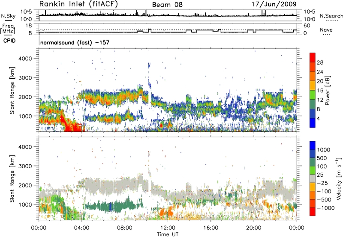343x237 pixels.
Task: Click the '24' Power colorbar label
Action: (x=320, y=72)
